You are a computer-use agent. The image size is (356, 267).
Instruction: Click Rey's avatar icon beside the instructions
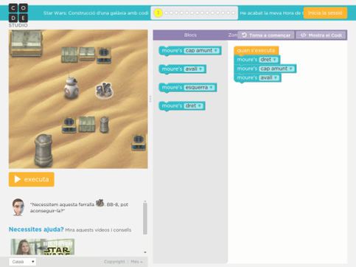pyautogui.click(x=18, y=207)
